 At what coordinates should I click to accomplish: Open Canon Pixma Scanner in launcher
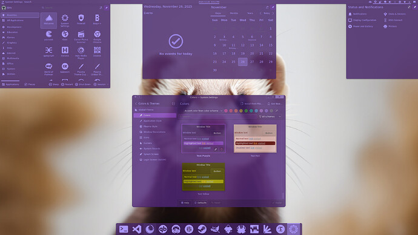(x=81, y=36)
